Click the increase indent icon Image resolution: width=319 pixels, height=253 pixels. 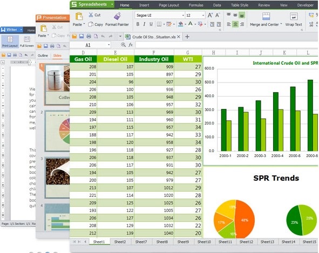click(219, 24)
